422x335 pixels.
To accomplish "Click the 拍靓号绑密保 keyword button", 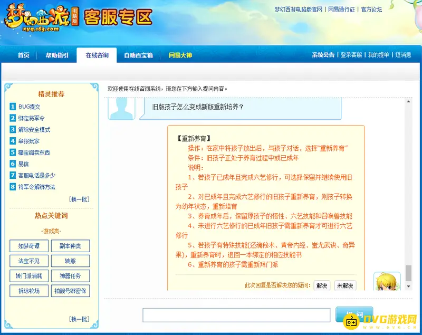I will (x=70, y=291).
